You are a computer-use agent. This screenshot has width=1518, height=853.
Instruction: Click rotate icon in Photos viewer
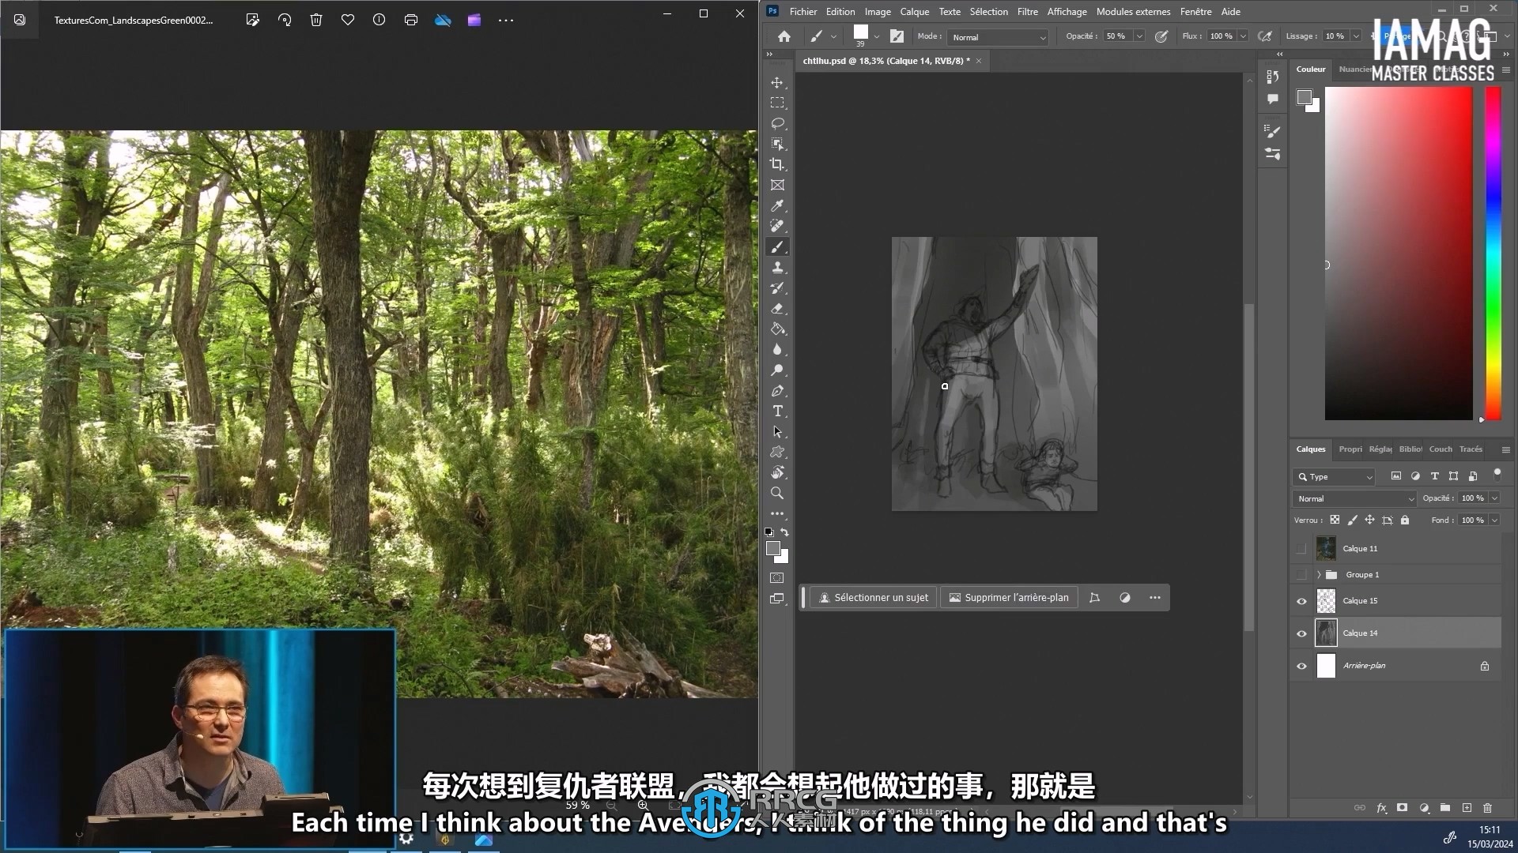coord(285,20)
